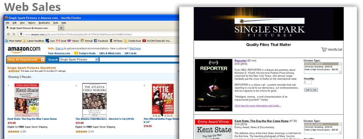Image resolution: width=363 pixels, height=139 pixels.
Task: Open the View menu in Firefox
Action: 22,23
